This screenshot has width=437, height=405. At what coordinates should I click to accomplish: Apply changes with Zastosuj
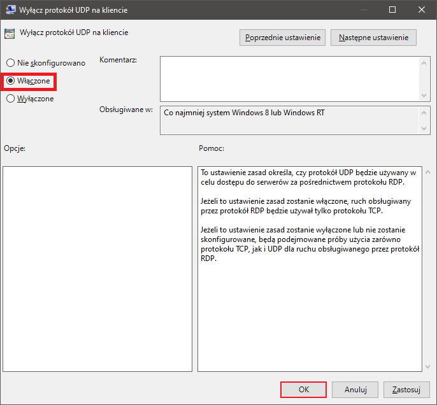[406, 390]
